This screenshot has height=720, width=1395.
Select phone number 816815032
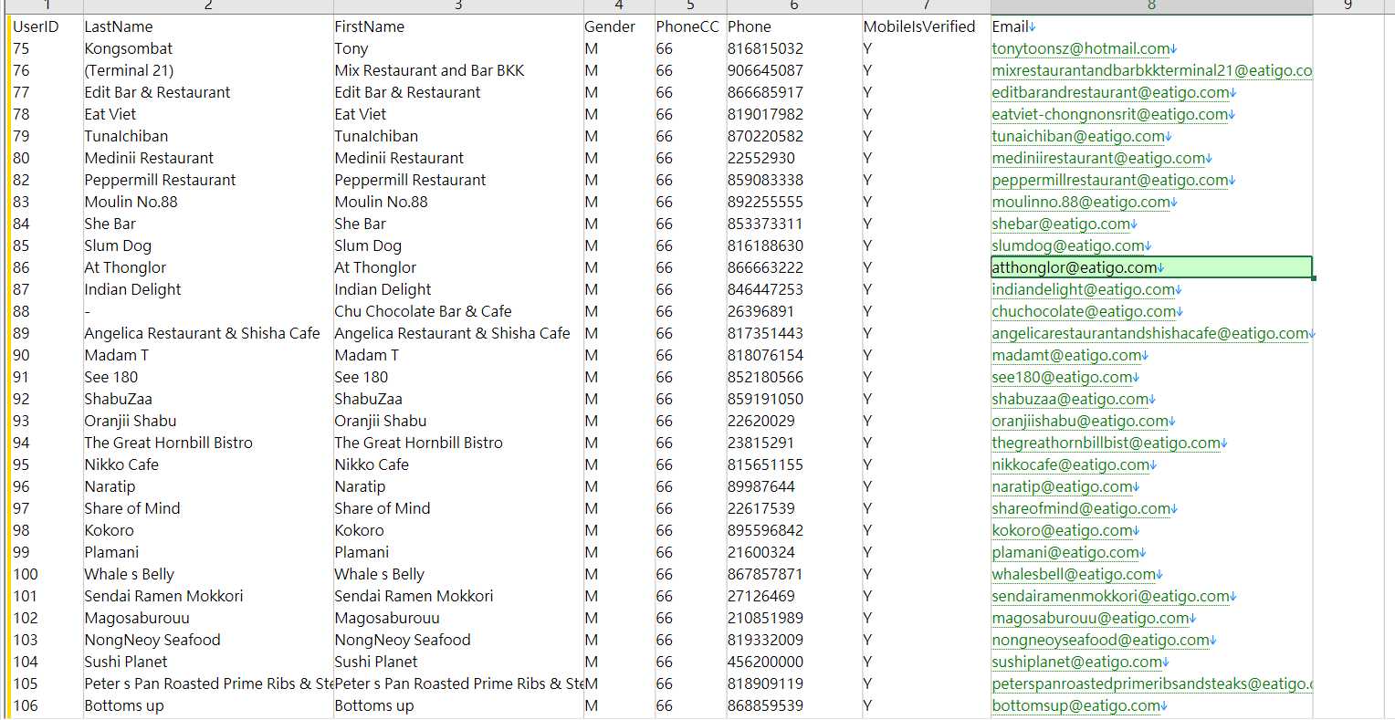click(x=794, y=48)
